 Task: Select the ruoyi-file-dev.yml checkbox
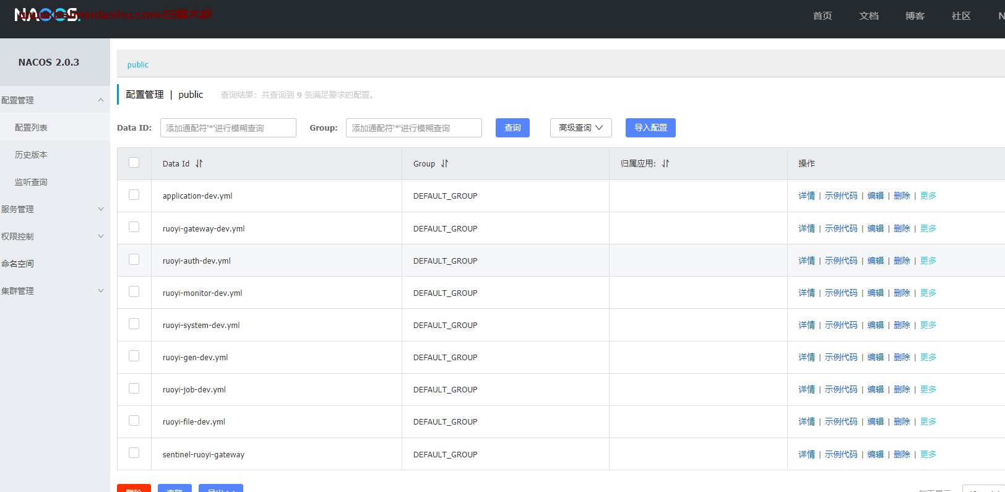pos(134,420)
